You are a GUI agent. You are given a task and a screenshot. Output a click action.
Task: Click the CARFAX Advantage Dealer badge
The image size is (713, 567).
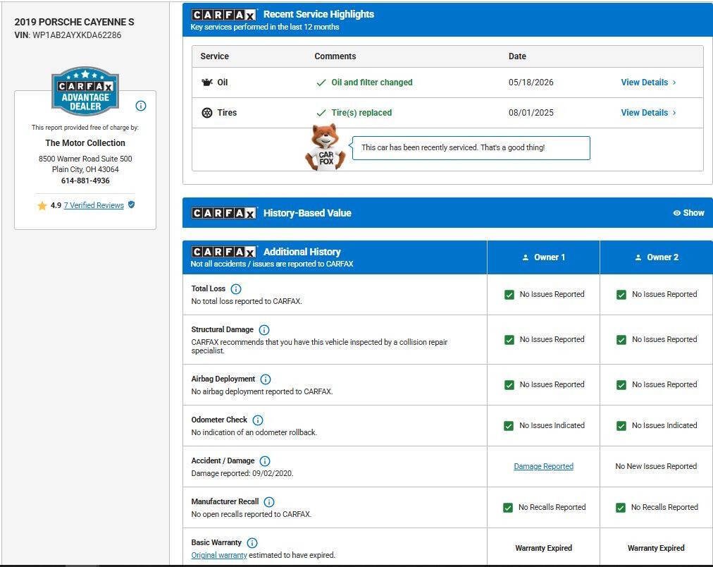[x=85, y=90]
